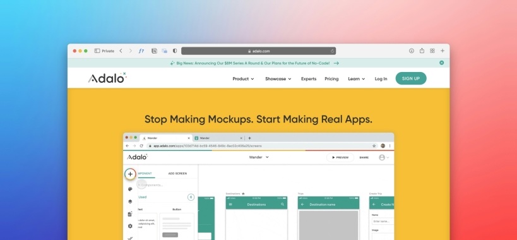
Task: Click the mockup browser forward arrow
Action: tap(134, 146)
